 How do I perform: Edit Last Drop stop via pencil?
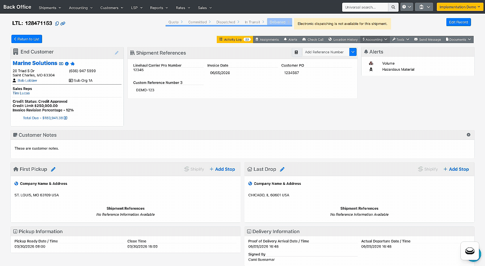coord(282,169)
